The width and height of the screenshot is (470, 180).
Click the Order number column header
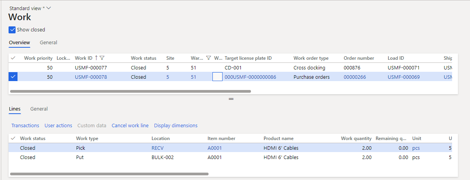click(x=359, y=58)
